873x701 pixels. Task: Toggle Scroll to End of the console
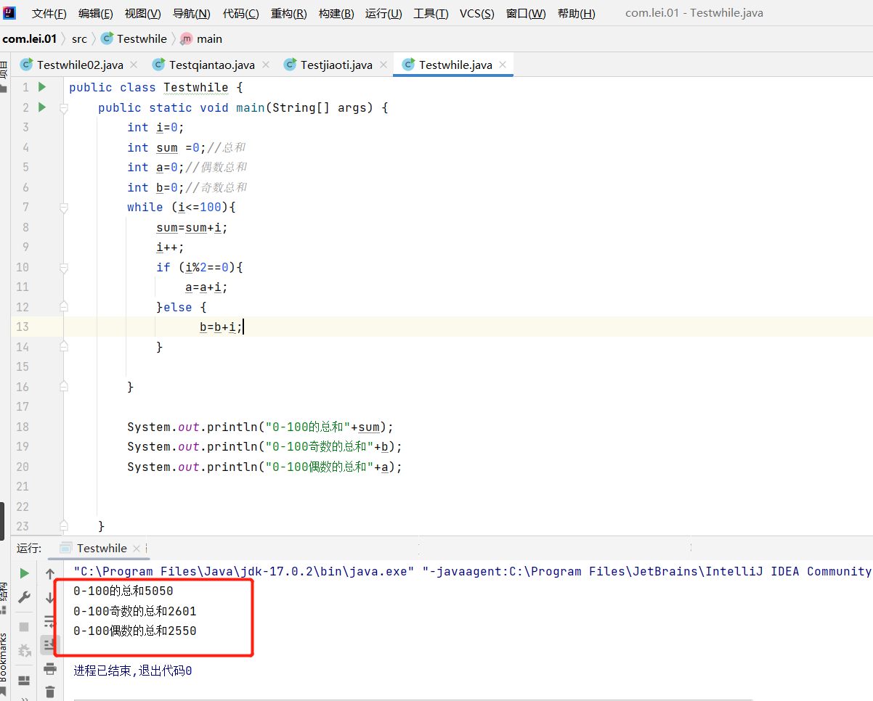pyautogui.click(x=50, y=644)
